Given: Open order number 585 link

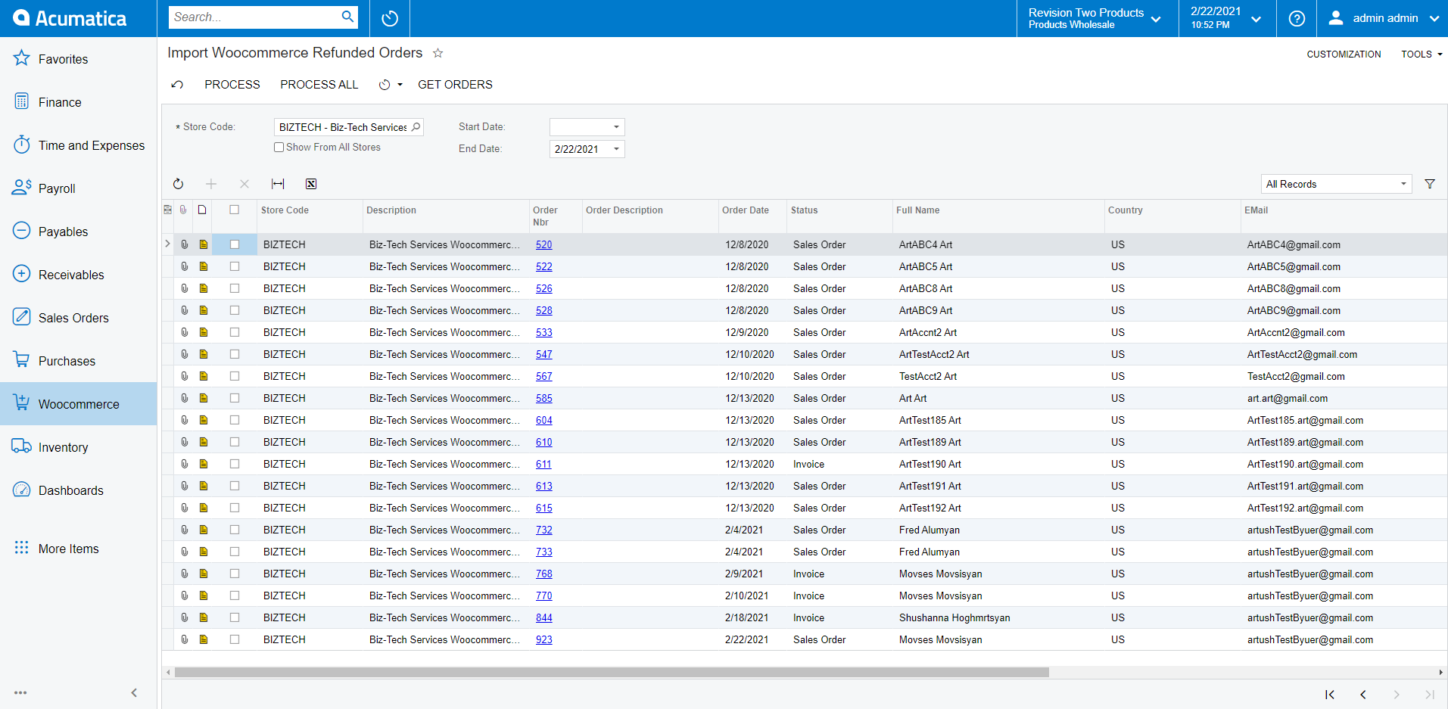Looking at the screenshot, I should click(x=544, y=398).
